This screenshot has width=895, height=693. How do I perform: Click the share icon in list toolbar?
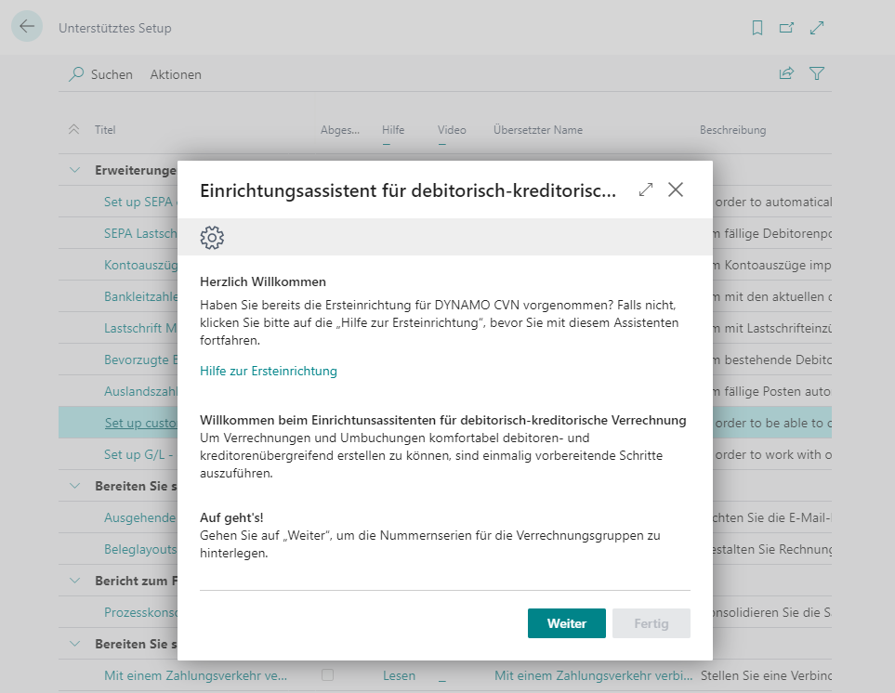click(786, 73)
